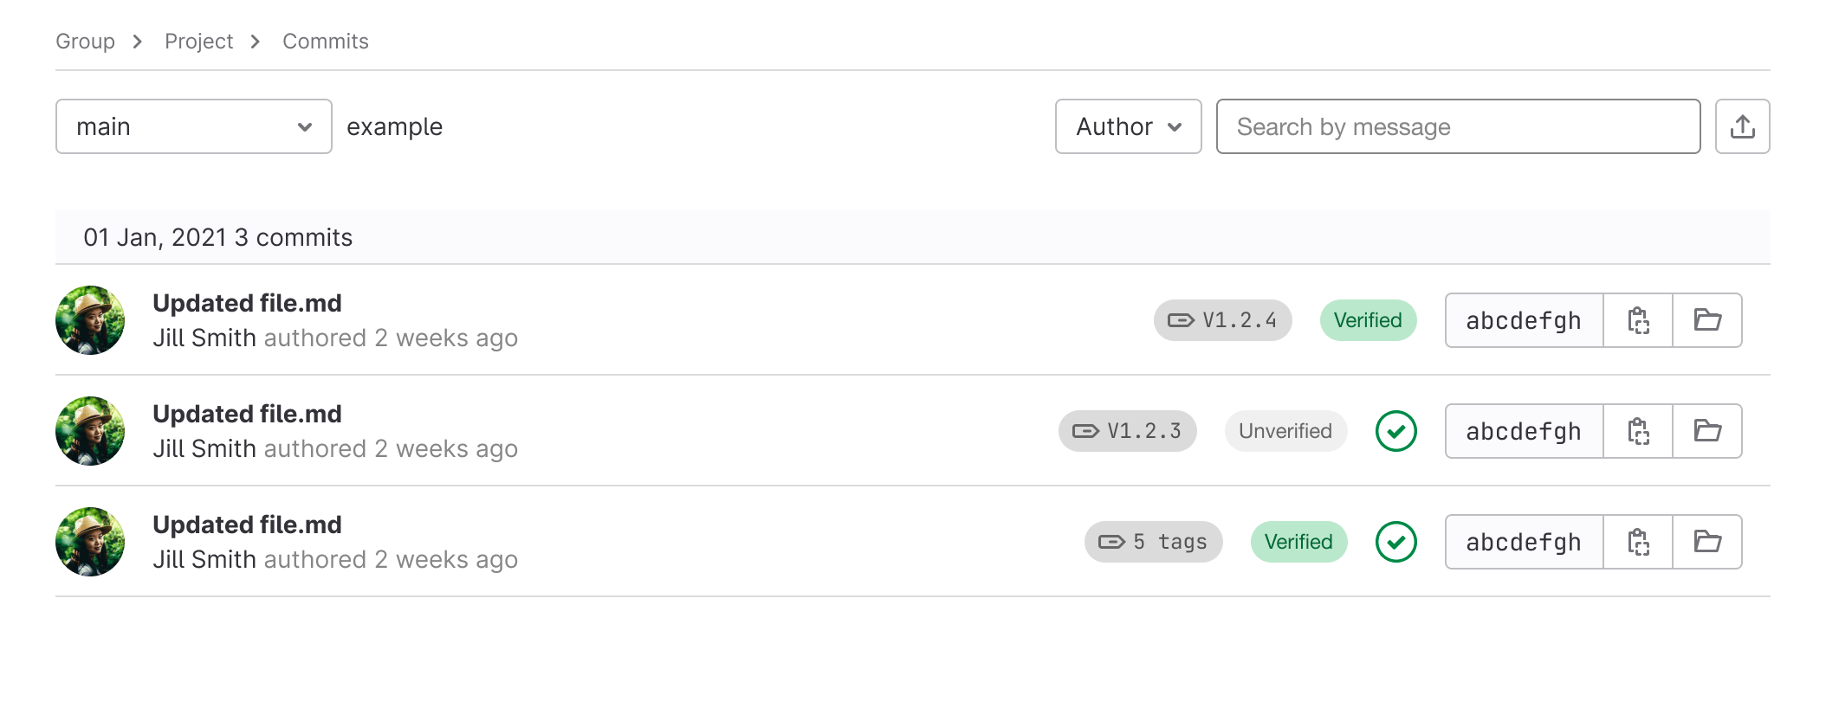1826x708 pixels.
Task: Click the Search by message field
Action: [x=1458, y=126]
